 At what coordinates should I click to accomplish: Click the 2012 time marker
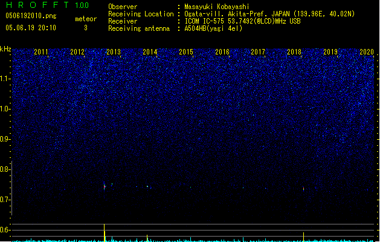point(77,52)
